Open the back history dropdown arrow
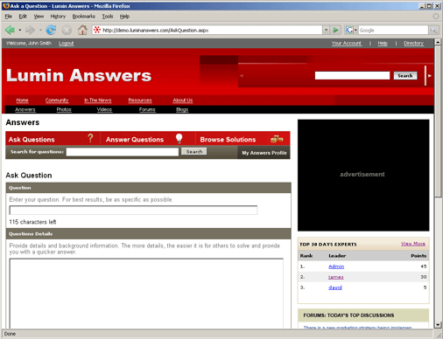This screenshot has width=443, height=339. coord(20,30)
